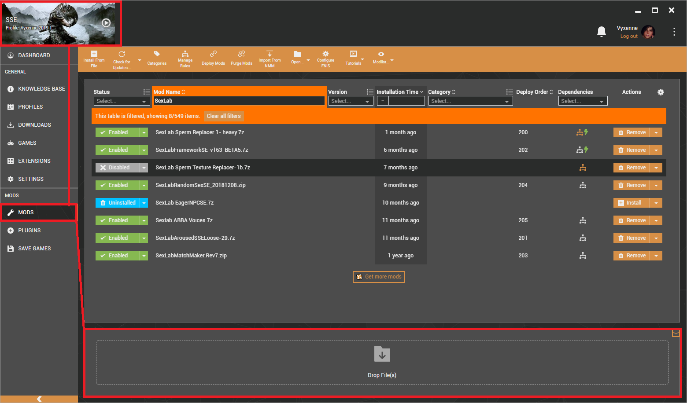Remove SexLab Sperm Replacer 1- heavy
The image size is (687, 403).
(632, 132)
